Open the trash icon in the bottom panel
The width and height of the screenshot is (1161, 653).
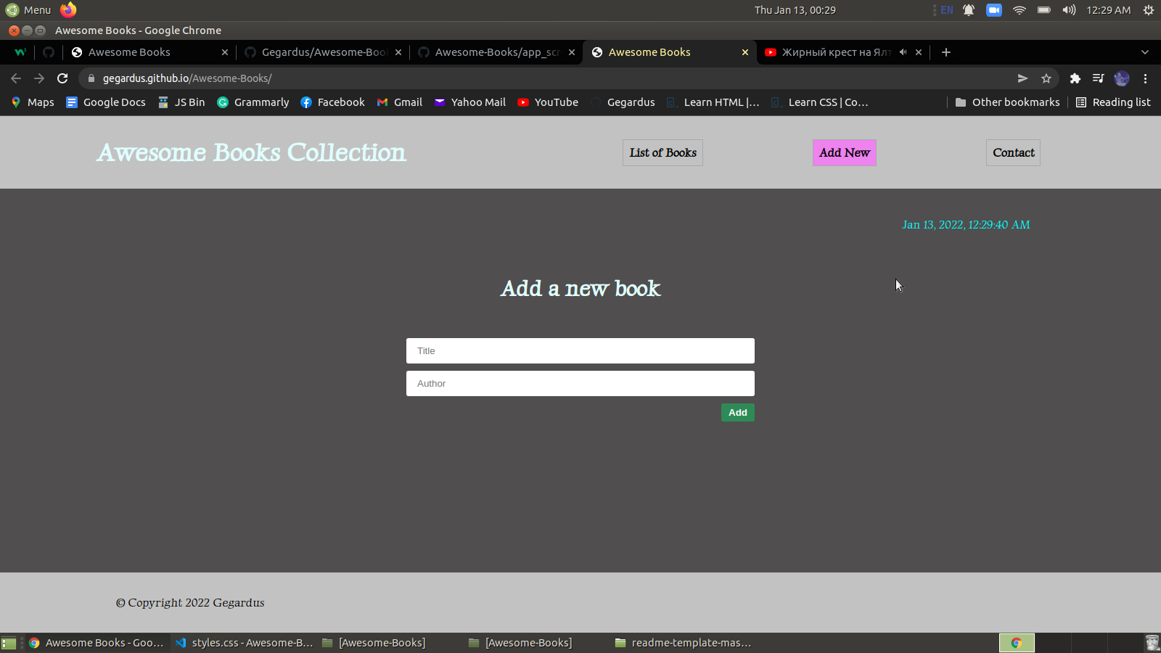[1152, 643]
